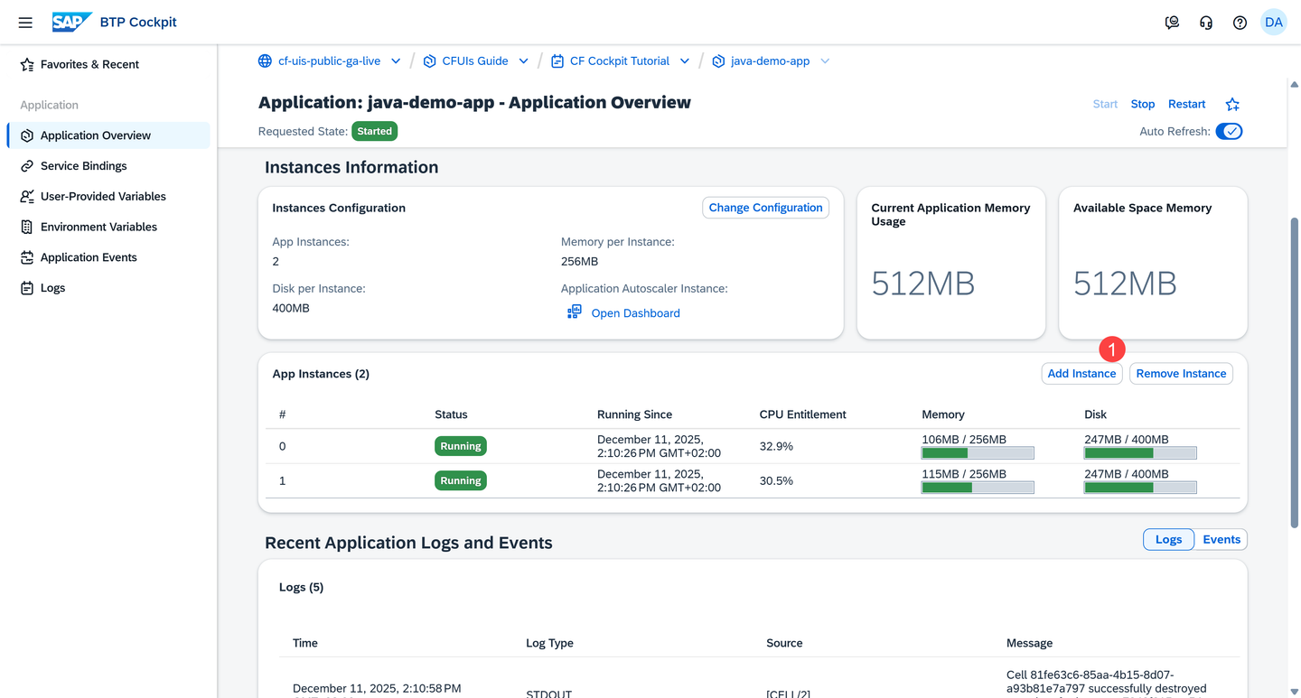
Task: Click the Started requested state badge
Action: (x=374, y=131)
